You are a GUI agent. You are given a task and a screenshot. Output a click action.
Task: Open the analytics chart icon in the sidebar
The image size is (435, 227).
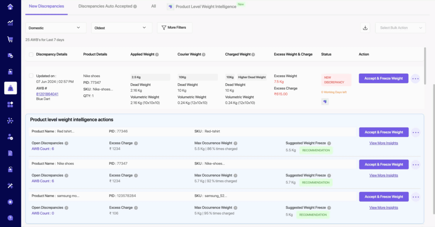[x=10, y=23]
